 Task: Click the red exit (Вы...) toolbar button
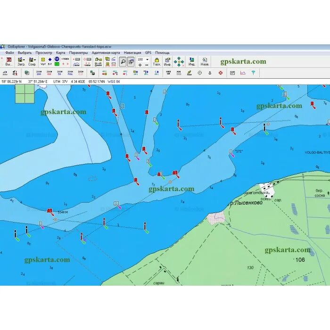(9, 62)
